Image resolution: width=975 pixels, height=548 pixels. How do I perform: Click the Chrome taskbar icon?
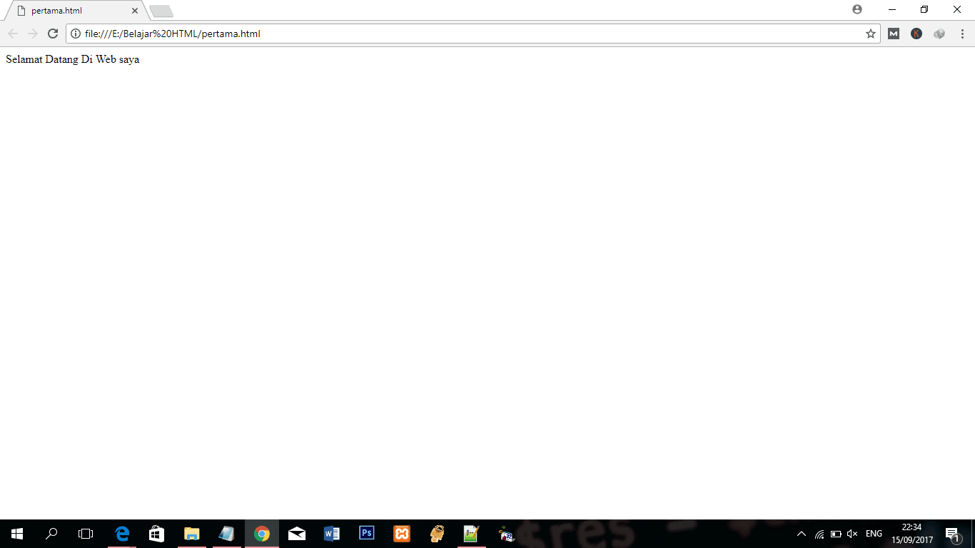[x=262, y=534]
